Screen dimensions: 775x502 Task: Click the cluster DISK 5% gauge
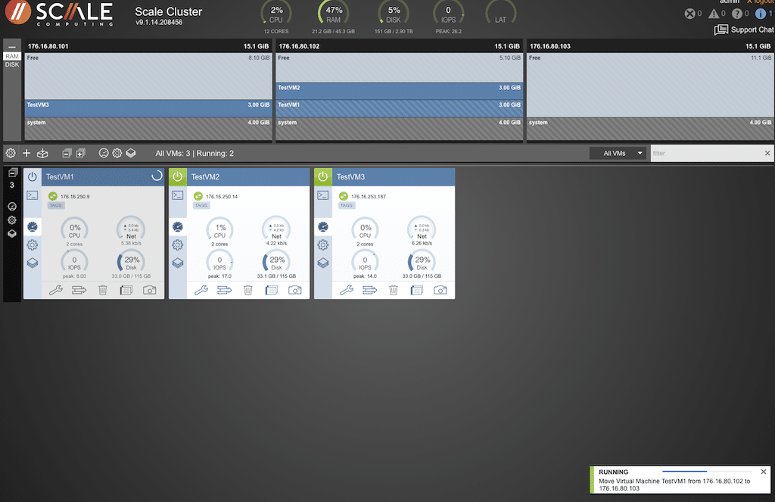click(x=394, y=14)
